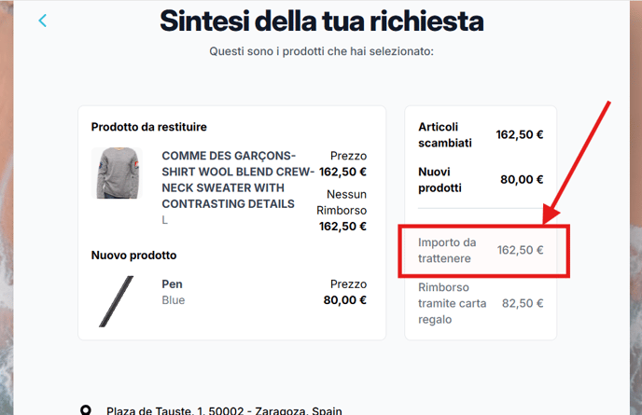Click the Nuovo prodotto heading
This screenshot has width=642, height=415.
(133, 256)
